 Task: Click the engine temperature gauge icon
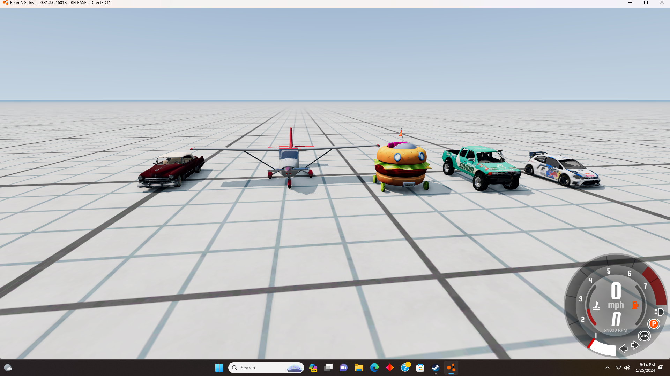[x=596, y=306]
